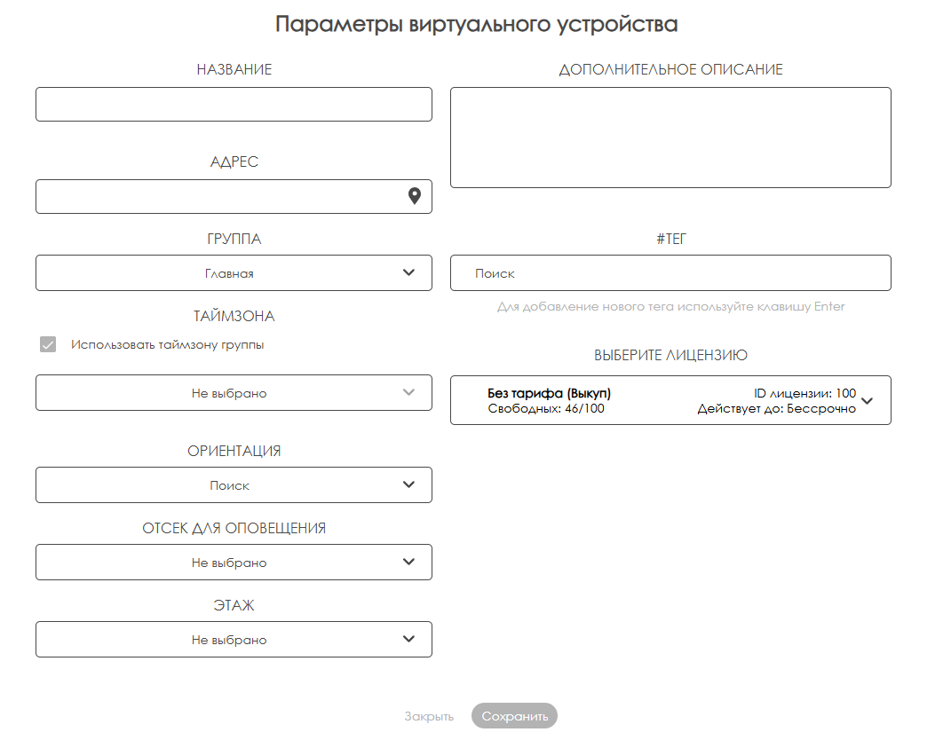951x740 pixels.
Task: Click the chevron arrow in the Ориентация field
Action: pyautogui.click(x=408, y=484)
